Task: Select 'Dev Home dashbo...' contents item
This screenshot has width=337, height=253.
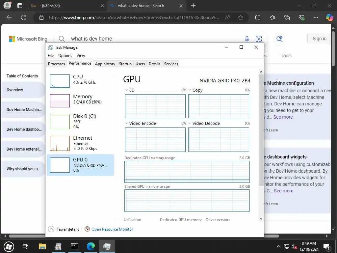Action: point(23,129)
